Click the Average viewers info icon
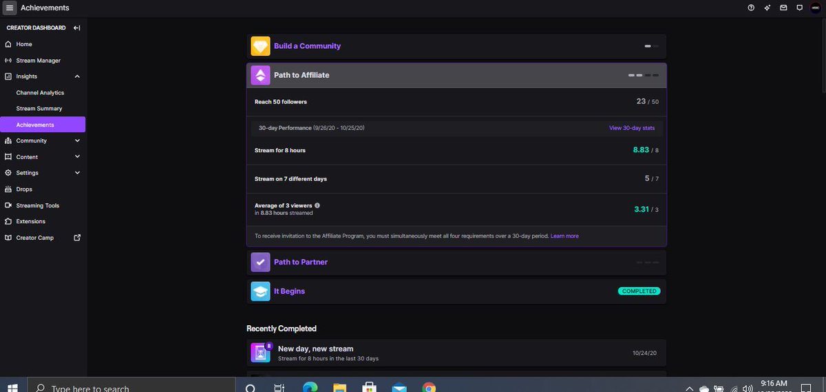Image resolution: width=826 pixels, height=392 pixels. pyautogui.click(x=317, y=205)
